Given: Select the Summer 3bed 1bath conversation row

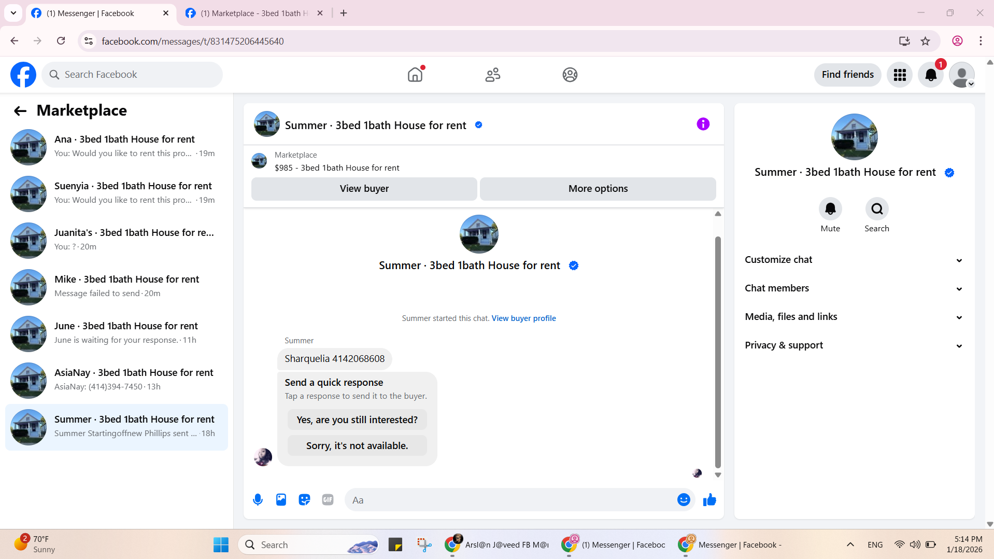Looking at the screenshot, I should click(117, 427).
